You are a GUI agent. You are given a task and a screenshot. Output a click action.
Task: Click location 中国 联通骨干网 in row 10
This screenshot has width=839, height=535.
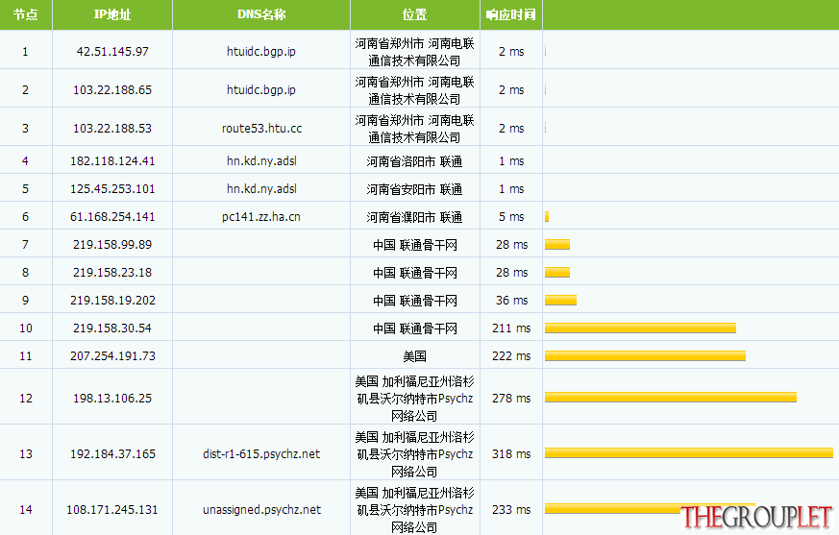(415, 328)
